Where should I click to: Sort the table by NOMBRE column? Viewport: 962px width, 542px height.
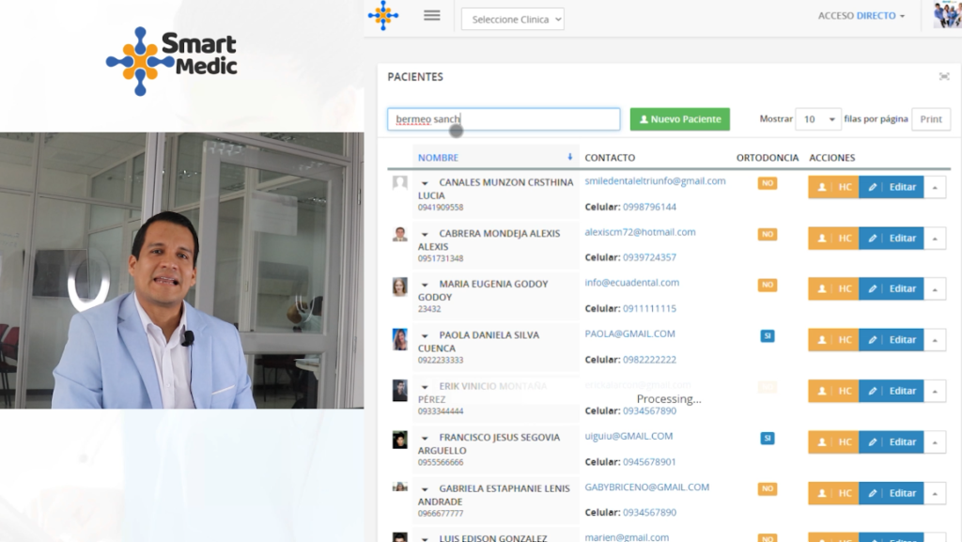tap(496, 158)
